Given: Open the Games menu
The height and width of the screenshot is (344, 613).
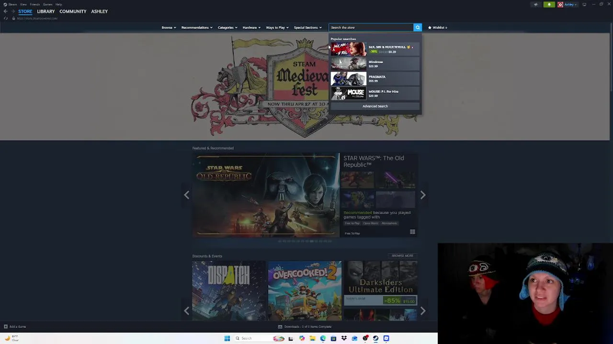Looking at the screenshot, I should pyautogui.click(x=47, y=4).
